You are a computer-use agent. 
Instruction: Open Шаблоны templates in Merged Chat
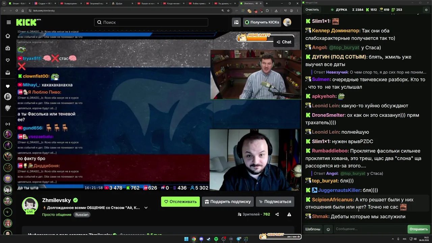click(313, 229)
